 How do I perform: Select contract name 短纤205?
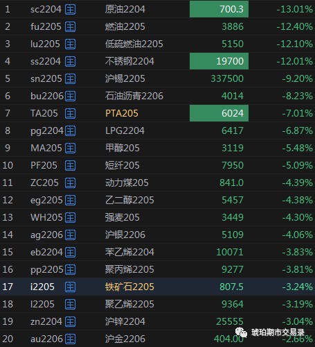pos(123,165)
